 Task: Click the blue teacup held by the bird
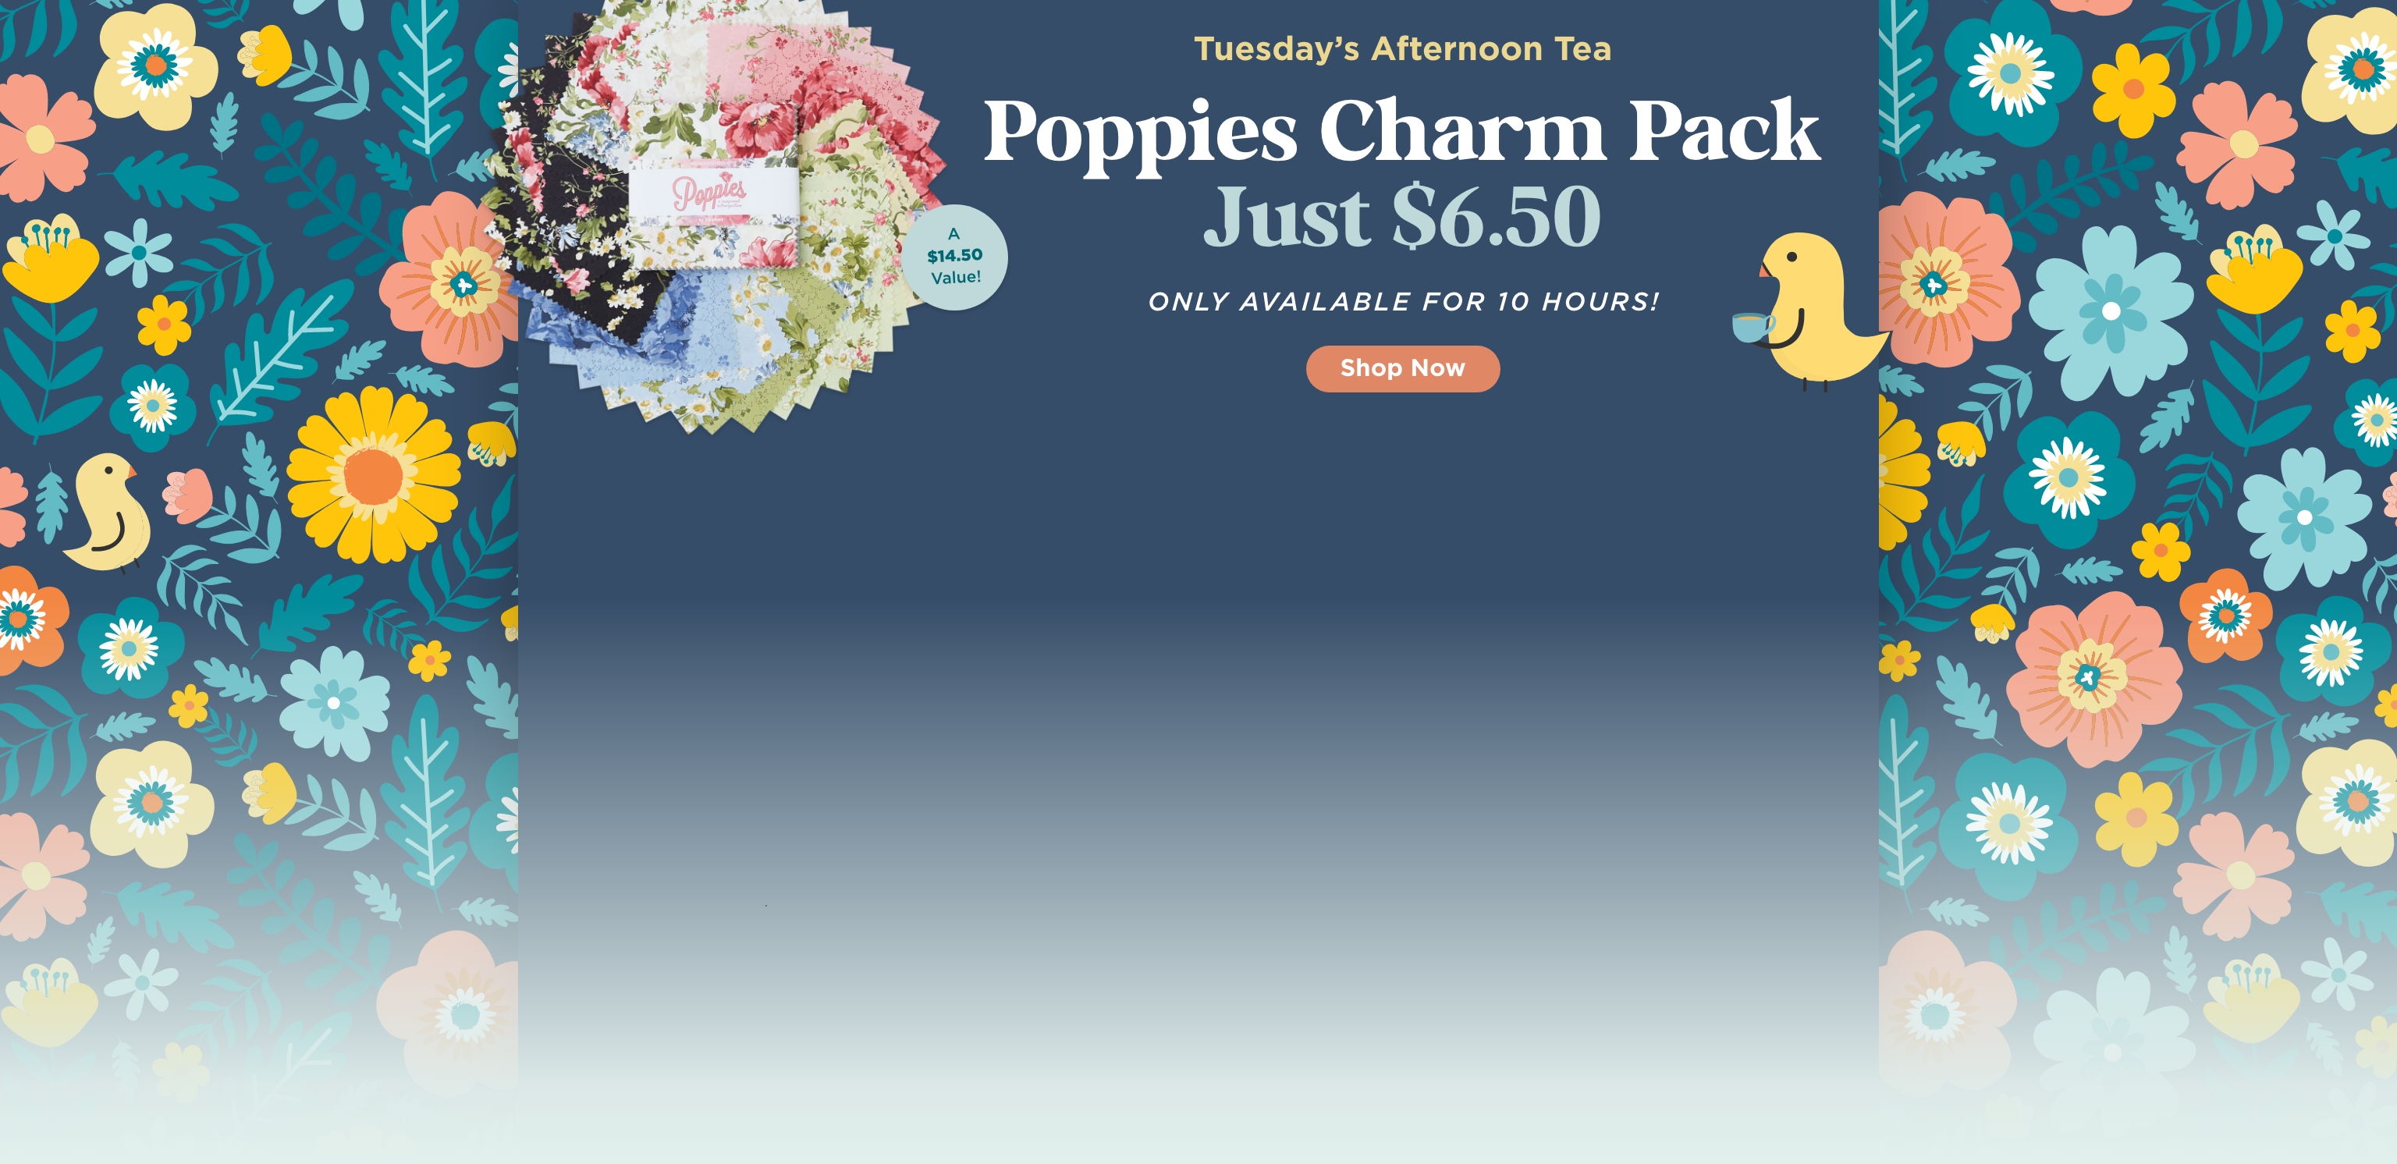pos(1751,328)
